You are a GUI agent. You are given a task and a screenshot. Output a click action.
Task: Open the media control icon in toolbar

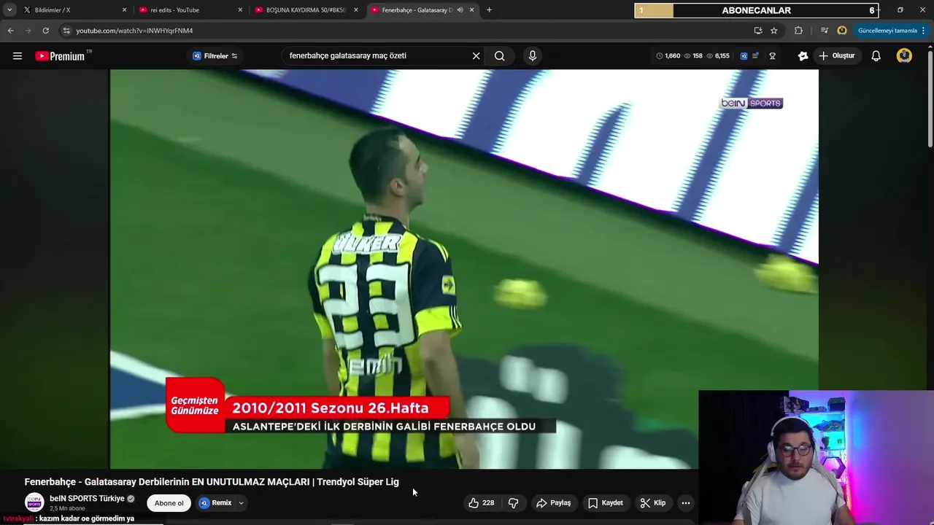[825, 31]
